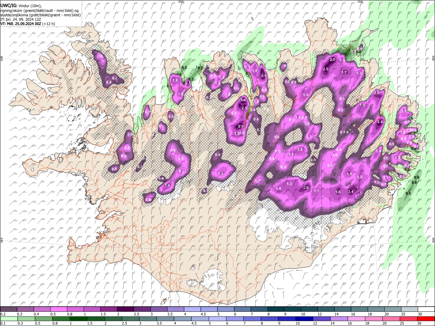Click the 4–4.5 pale lavender snow swatch
The height and width of the screenshot is (326, 435).
pos(192,309)
